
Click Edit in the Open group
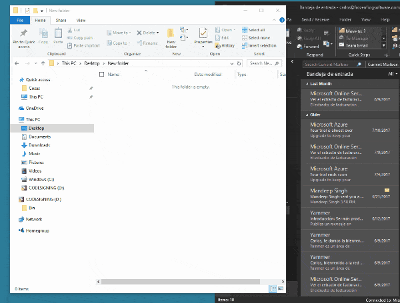(222, 38)
